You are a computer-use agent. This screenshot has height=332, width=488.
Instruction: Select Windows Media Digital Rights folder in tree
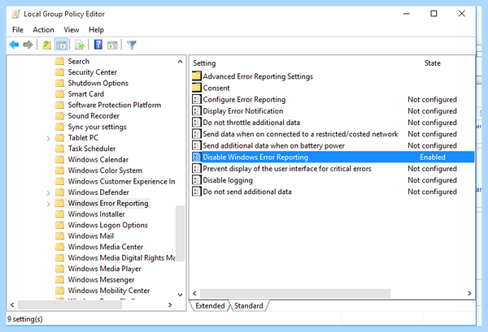pyautogui.click(x=121, y=258)
